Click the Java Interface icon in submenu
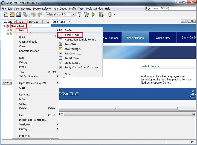The width and height of the screenshot is (197, 145). [x=61, y=53]
